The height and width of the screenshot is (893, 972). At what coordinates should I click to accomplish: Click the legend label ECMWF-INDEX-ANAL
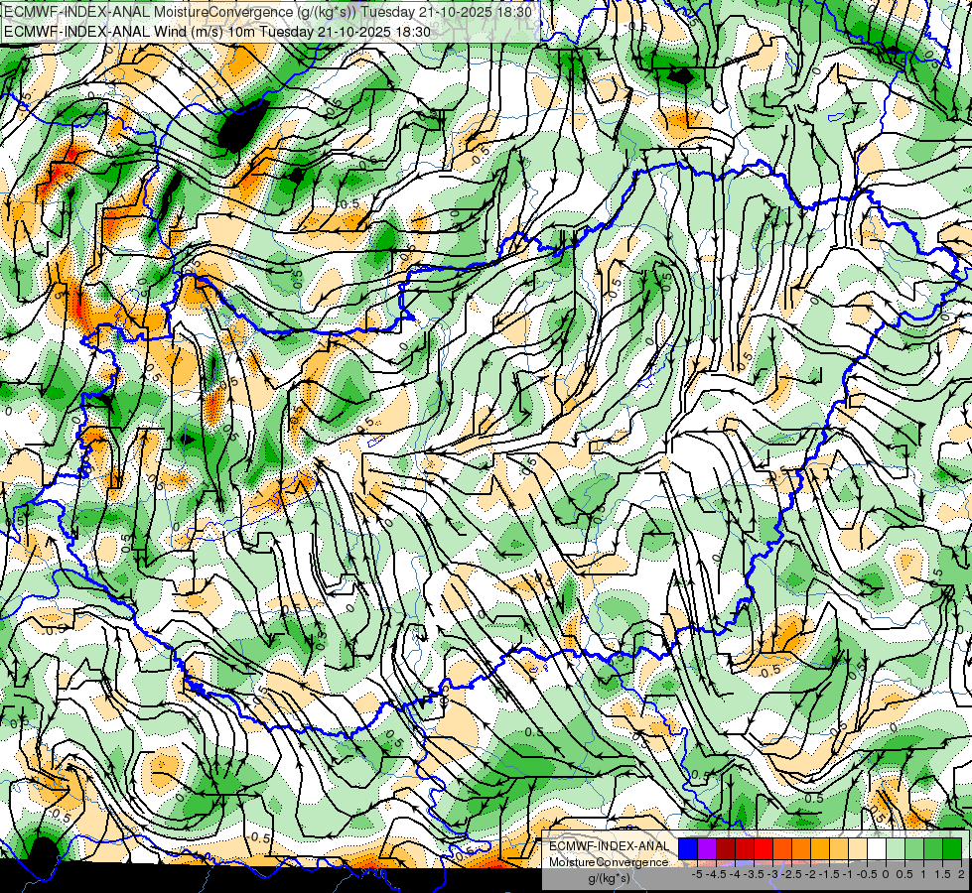click(x=609, y=846)
